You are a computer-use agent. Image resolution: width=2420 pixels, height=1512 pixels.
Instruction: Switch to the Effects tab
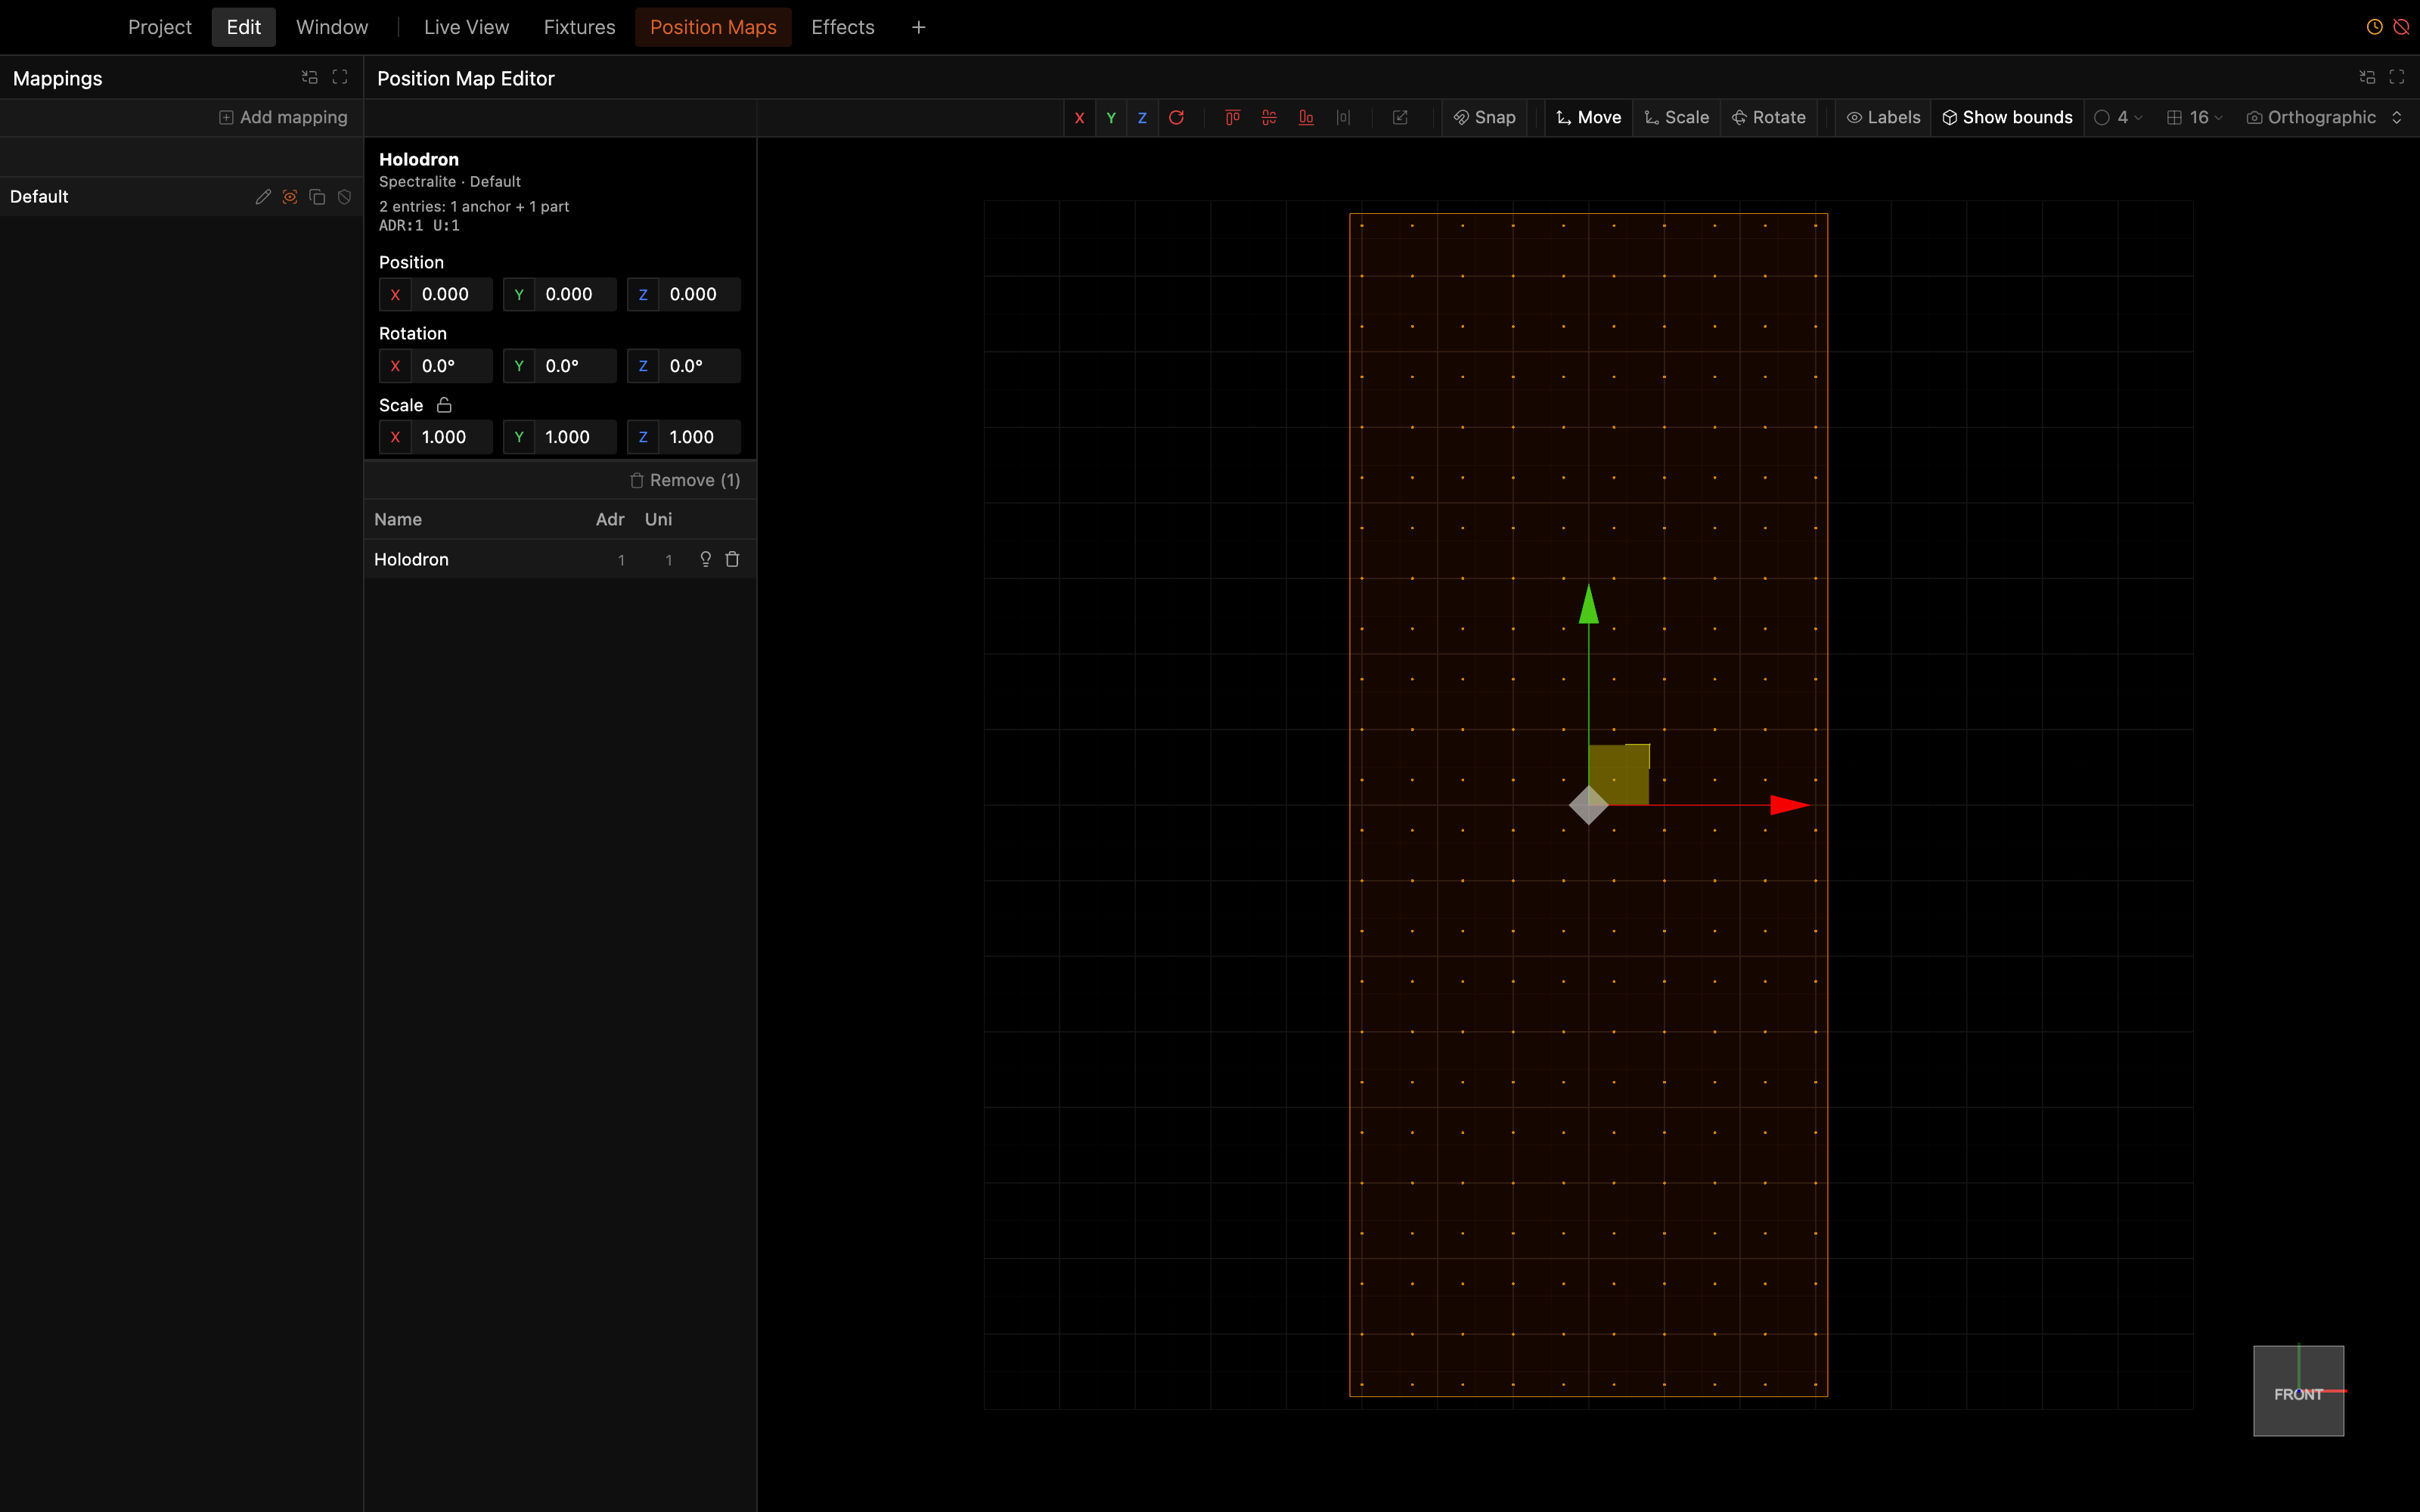(x=843, y=27)
